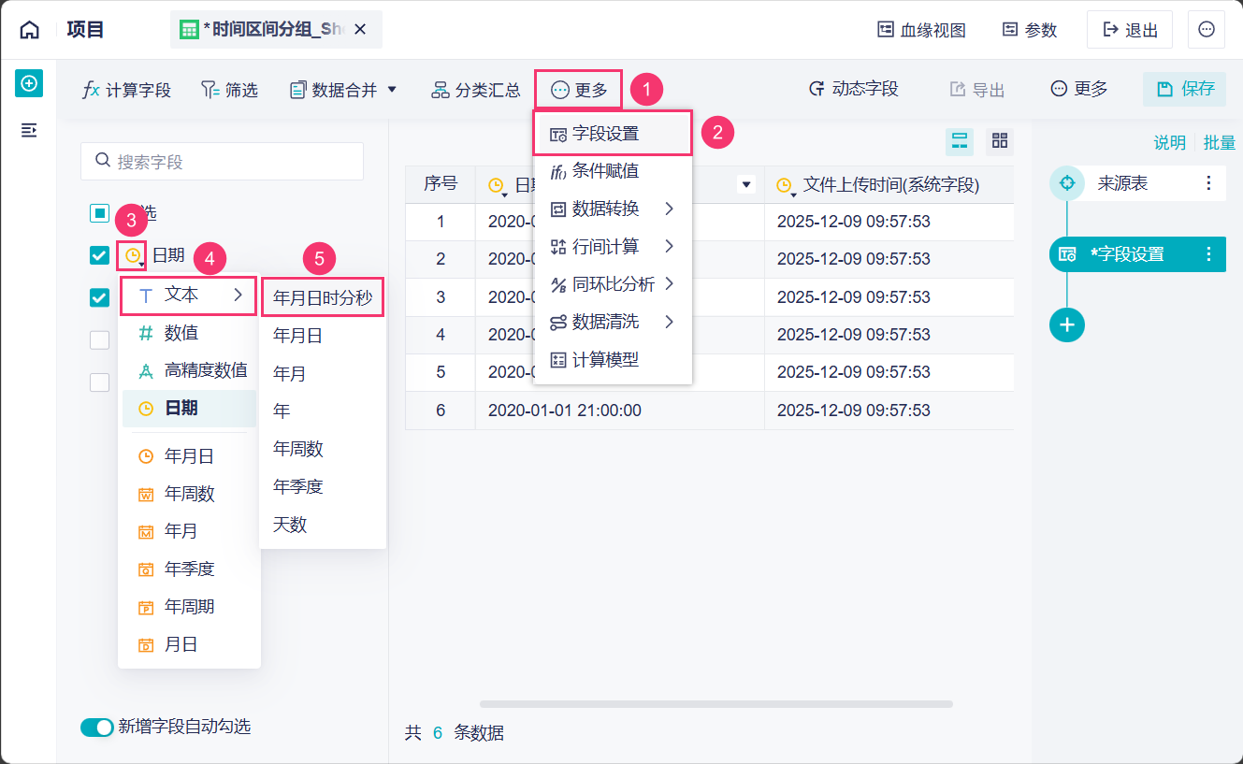The width and height of the screenshot is (1243, 764).
Task: Open the 日期 column header dropdown arrow
Action: pyautogui.click(x=746, y=185)
